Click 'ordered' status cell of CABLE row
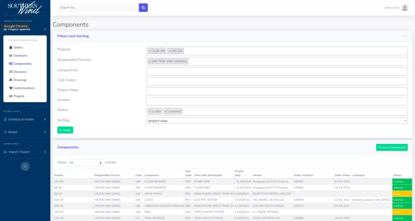 coord(402,200)
